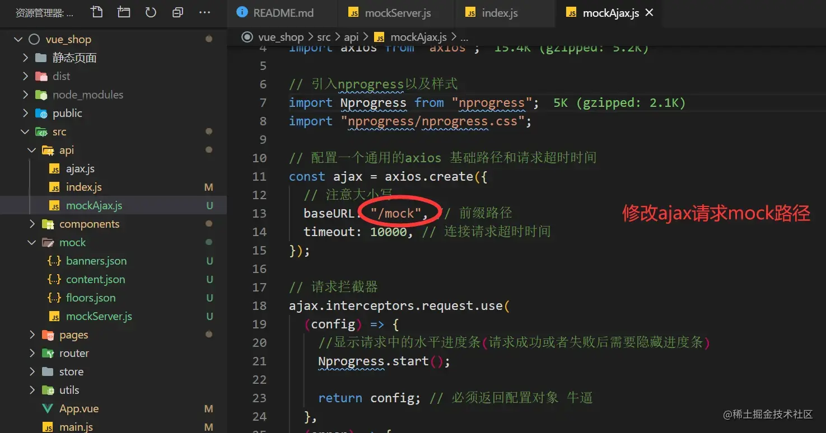Expand the public folder
This screenshot has width=826, height=433.
point(25,113)
